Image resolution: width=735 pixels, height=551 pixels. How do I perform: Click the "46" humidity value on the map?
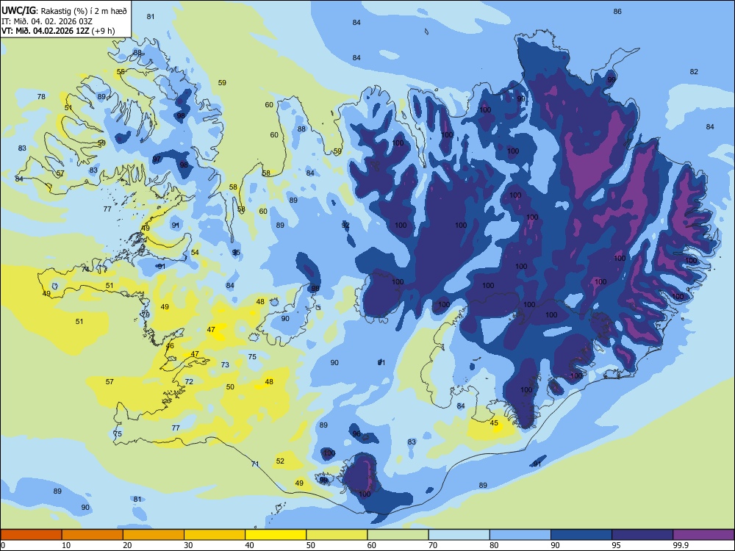pos(170,346)
